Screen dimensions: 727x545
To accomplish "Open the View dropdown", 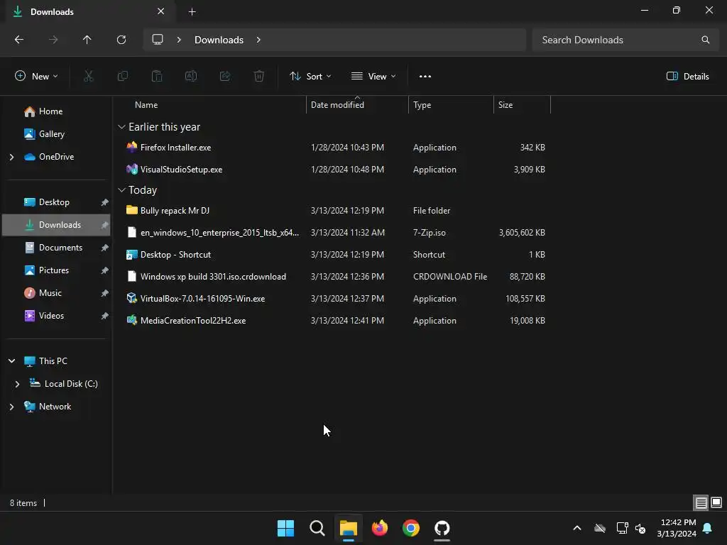I will 373,77.
